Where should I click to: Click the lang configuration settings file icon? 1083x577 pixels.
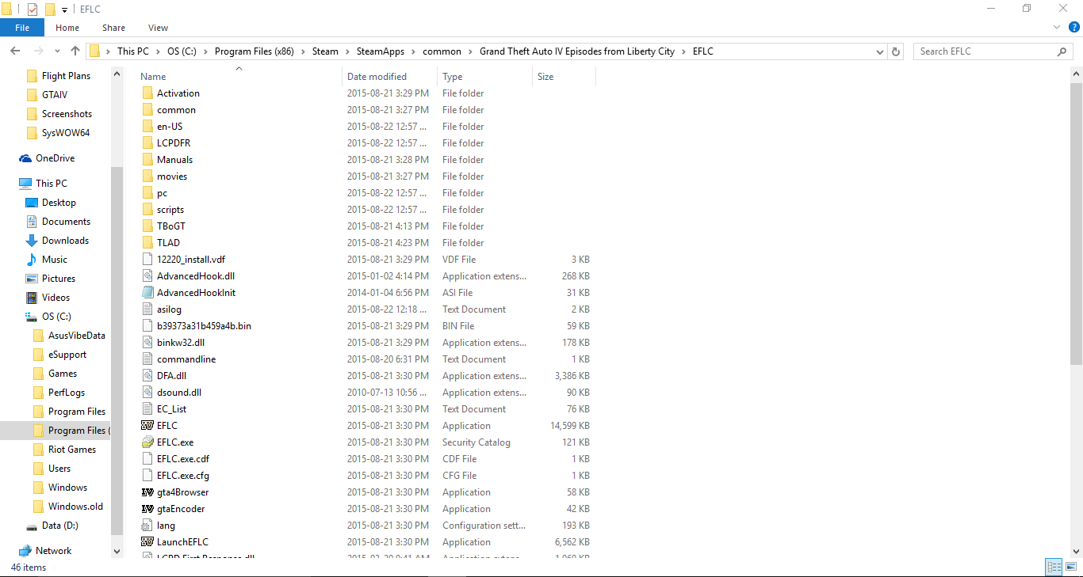click(x=147, y=526)
